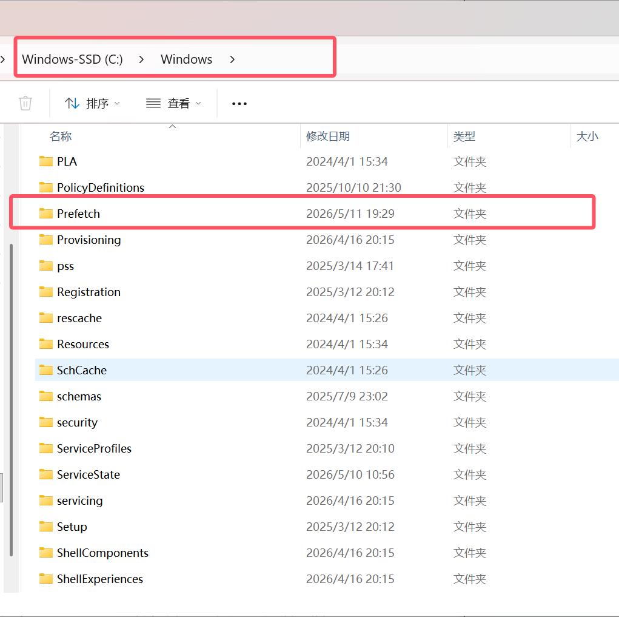Select the ShellComponents folder icon
Screen dimensions: 619x617
pyautogui.click(x=46, y=552)
